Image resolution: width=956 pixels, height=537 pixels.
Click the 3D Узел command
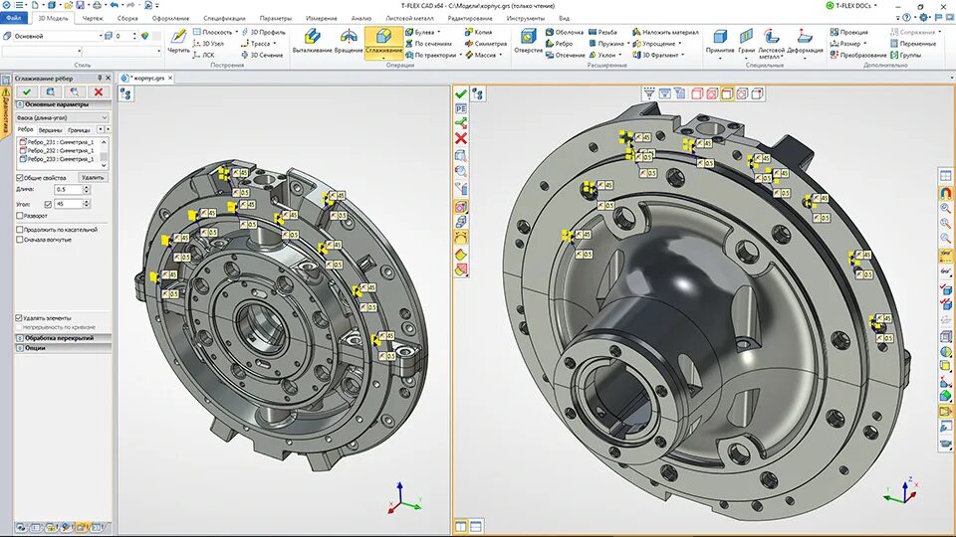click(208, 43)
